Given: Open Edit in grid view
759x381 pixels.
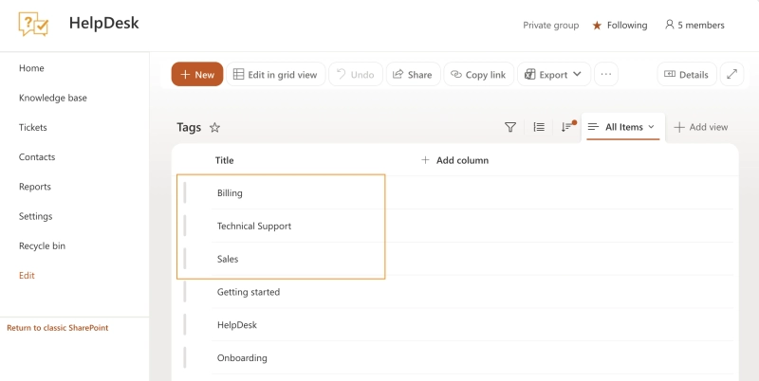Looking at the screenshot, I should 275,75.
